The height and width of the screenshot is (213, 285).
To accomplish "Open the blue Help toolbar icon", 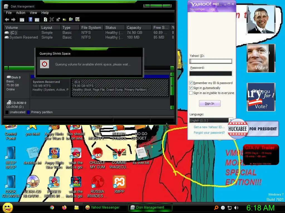I will pyautogui.click(x=30, y=19).
